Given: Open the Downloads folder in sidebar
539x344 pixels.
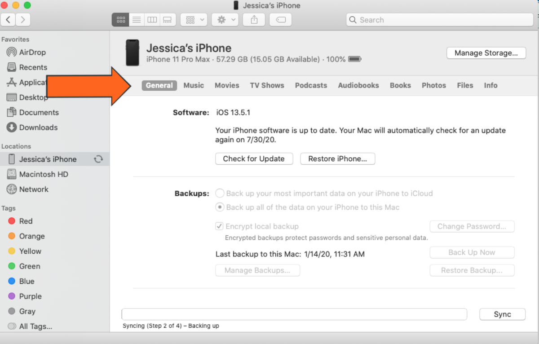Looking at the screenshot, I should coord(37,128).
